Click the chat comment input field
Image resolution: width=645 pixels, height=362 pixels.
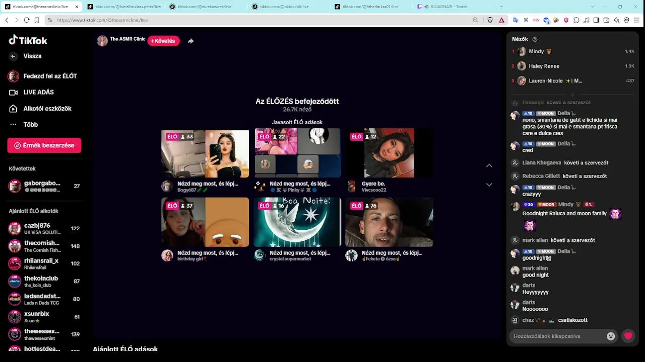pyautogui.click(x=556, y=336)
